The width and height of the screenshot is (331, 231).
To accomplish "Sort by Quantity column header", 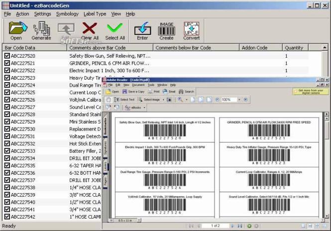I will tap(295, 48).
